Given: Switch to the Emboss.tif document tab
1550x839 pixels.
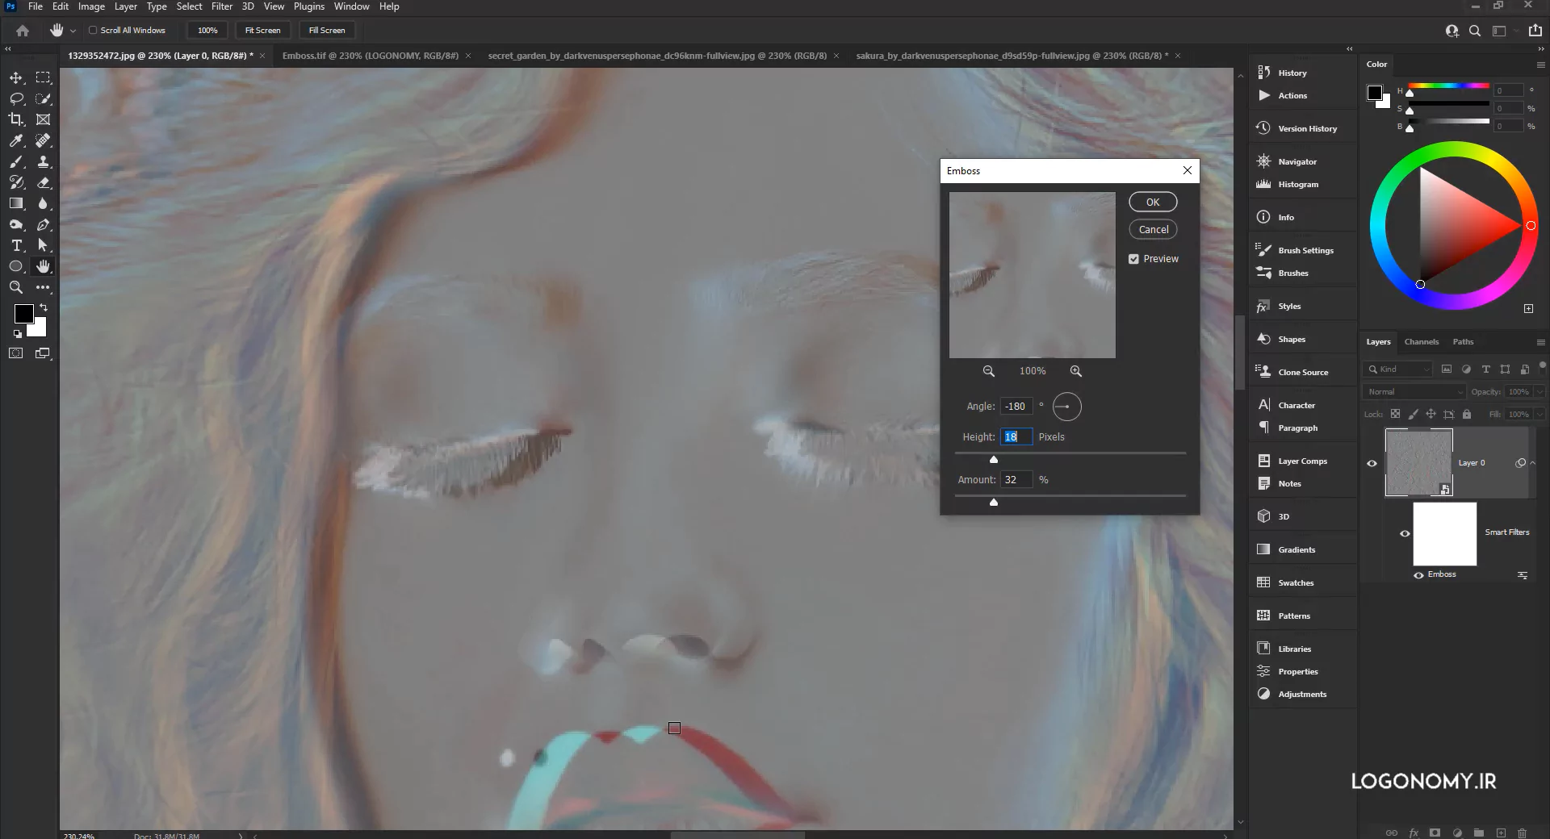Looking at the screenshot, I should pyautogui.click(x=371, y=56).
